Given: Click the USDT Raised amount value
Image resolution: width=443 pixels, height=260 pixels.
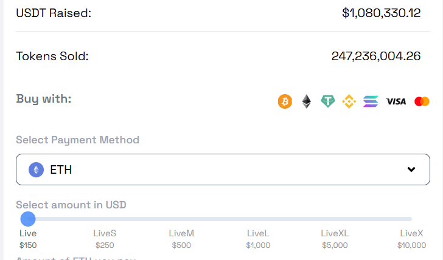Looking at the screenshot, I should coord(382,13).
